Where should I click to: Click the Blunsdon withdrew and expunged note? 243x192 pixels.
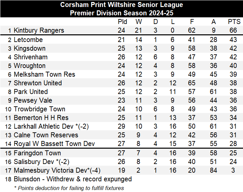pos(73,179)
